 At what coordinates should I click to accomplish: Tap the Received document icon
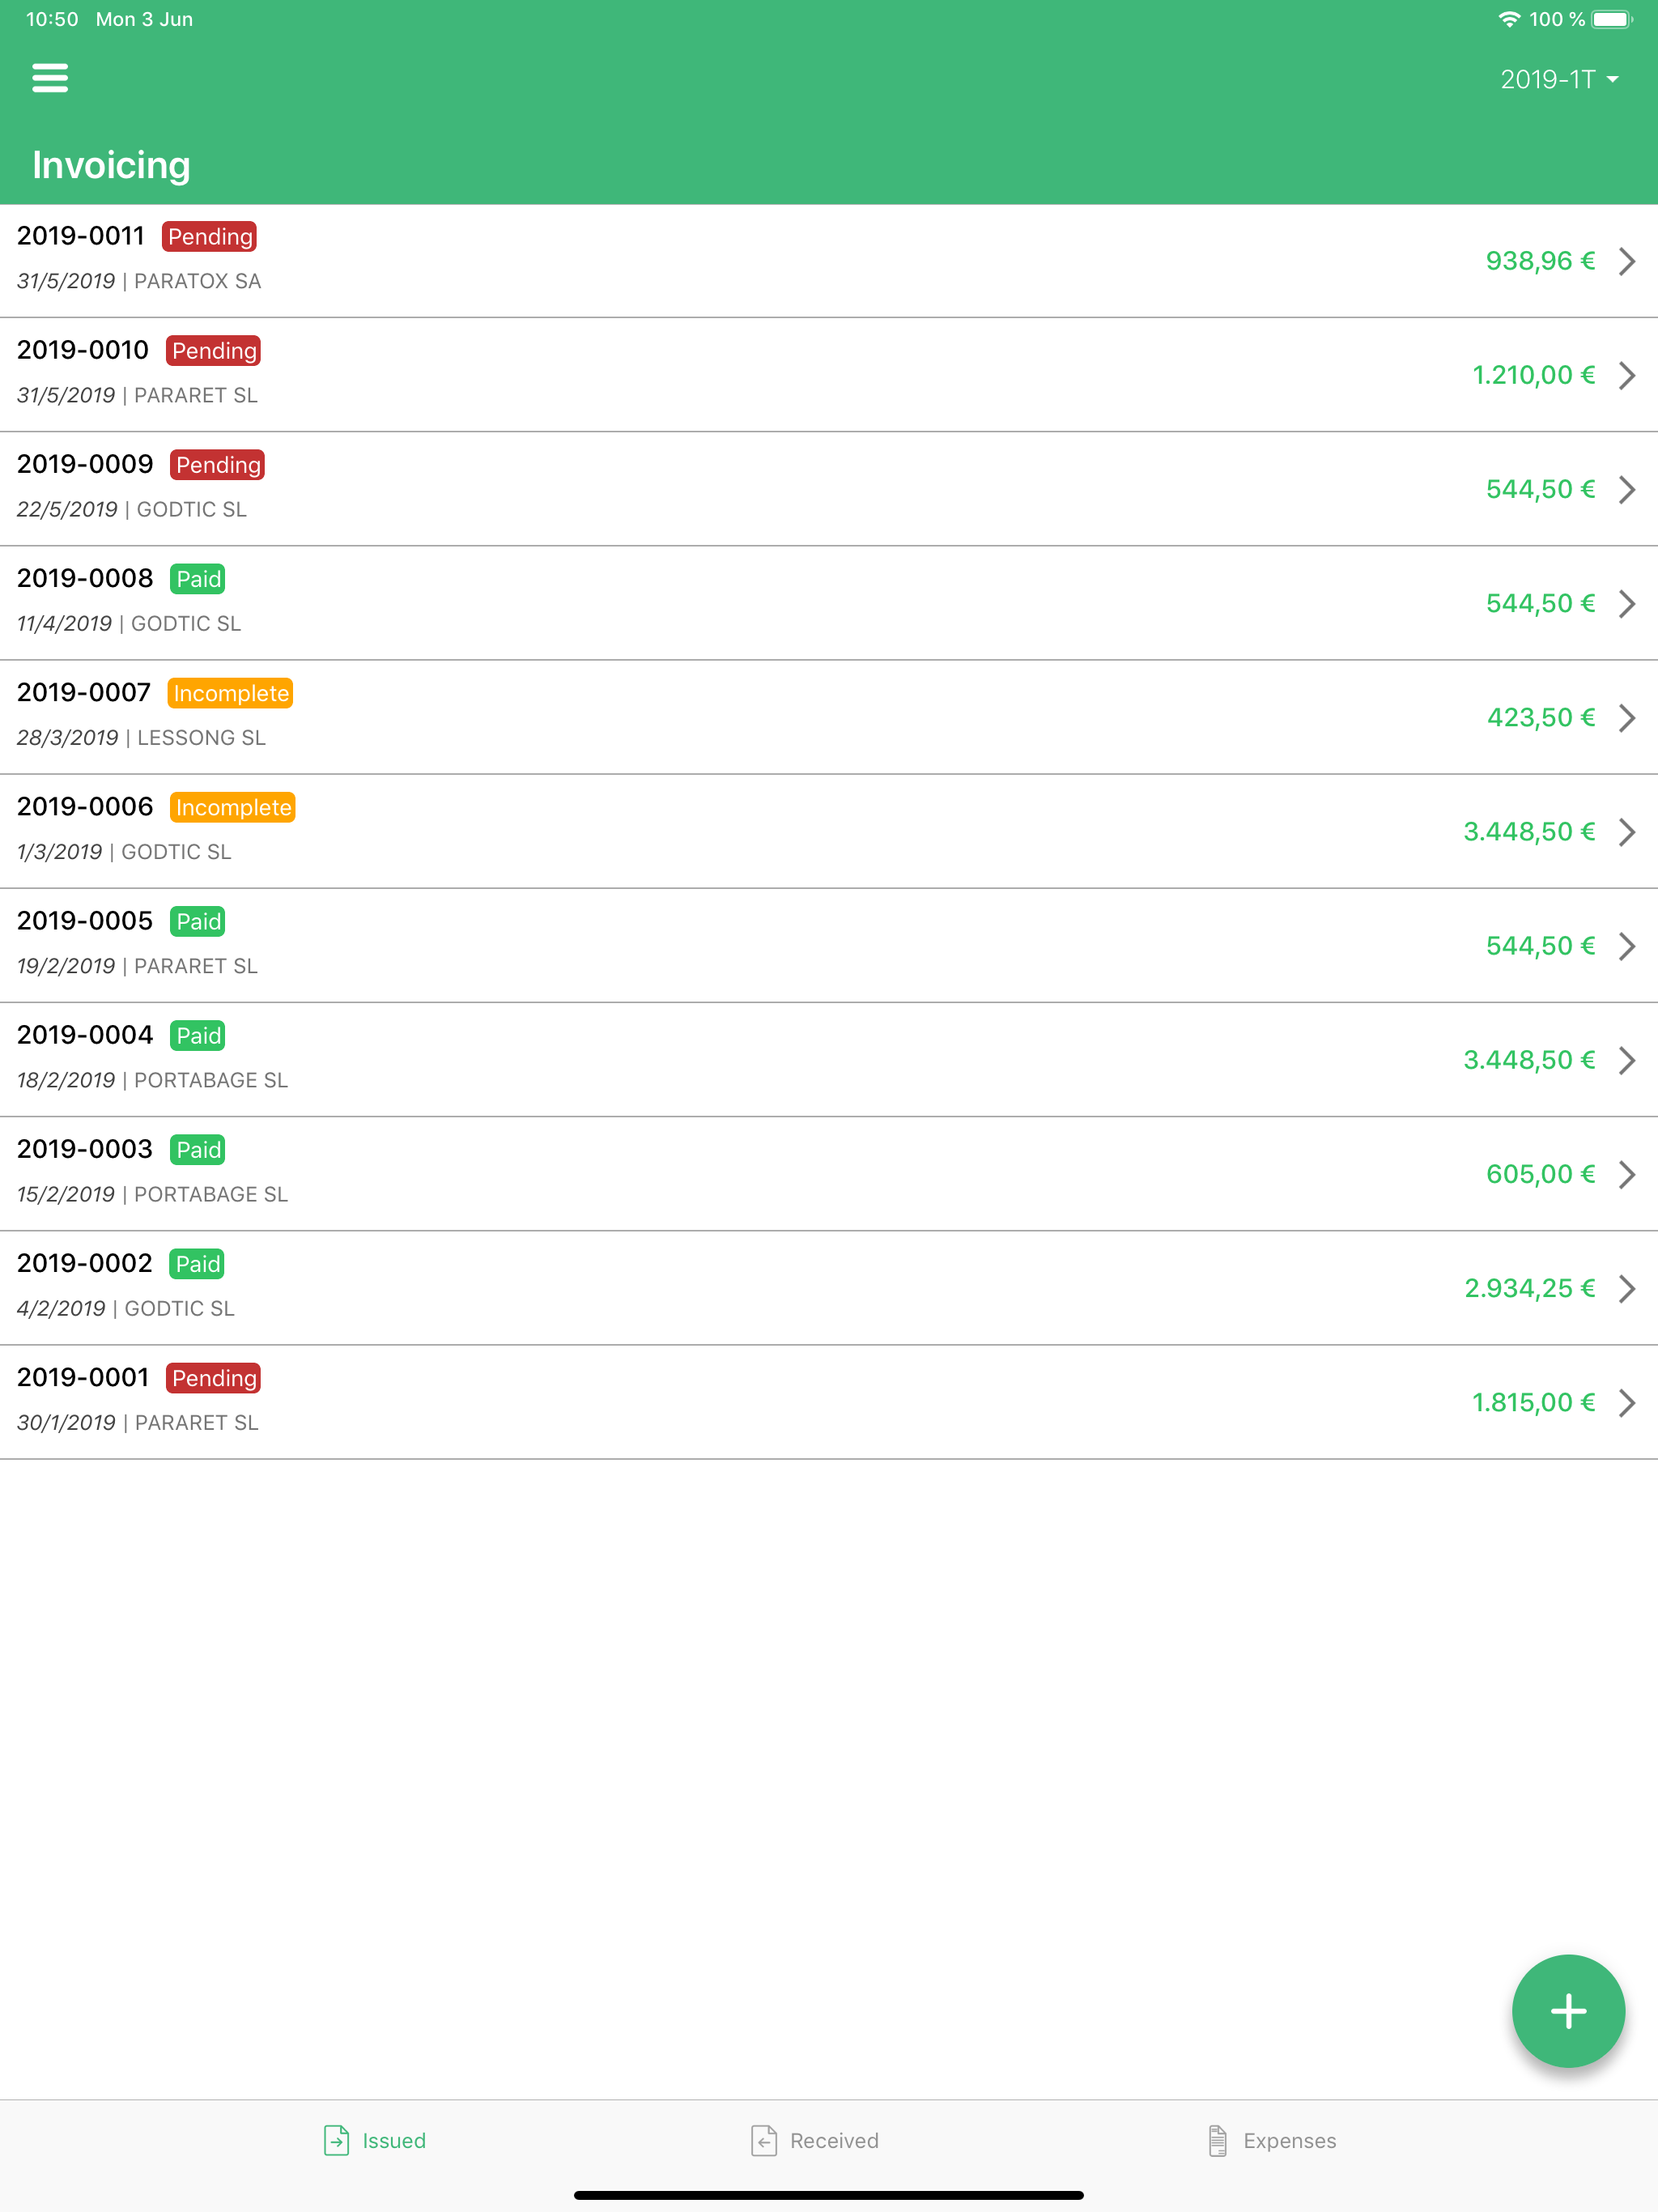[x=764, y=2140]
